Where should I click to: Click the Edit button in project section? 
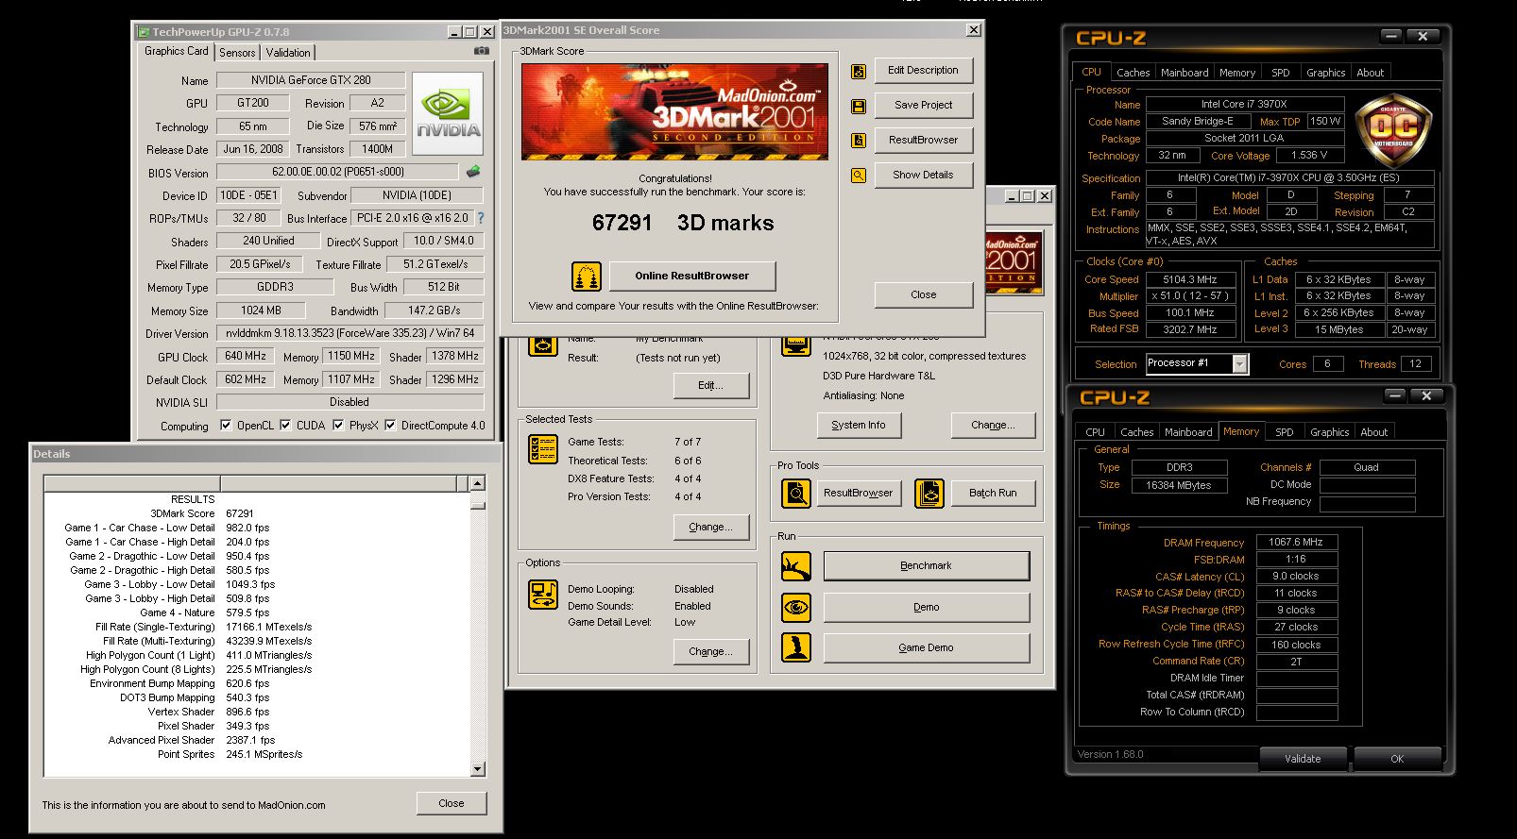(x=710, y=385)
